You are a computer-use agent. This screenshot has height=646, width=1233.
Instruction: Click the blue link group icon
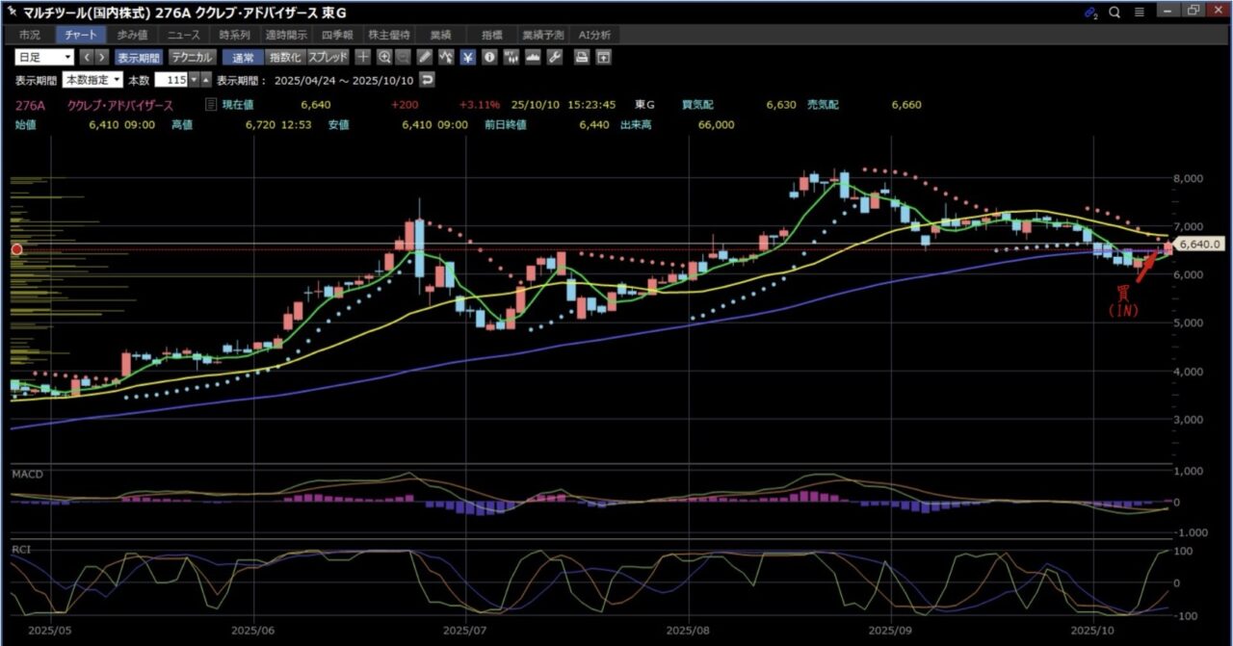click(x=1089, y=12)
